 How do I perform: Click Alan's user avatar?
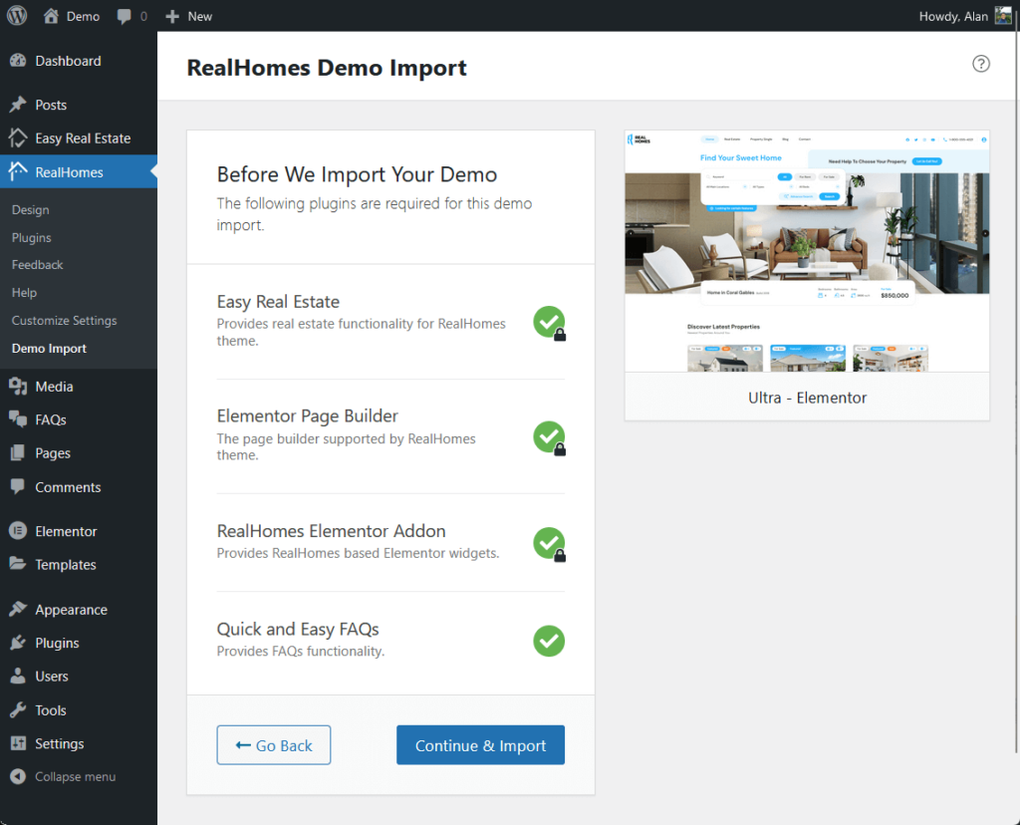[x=1003, y=16]
